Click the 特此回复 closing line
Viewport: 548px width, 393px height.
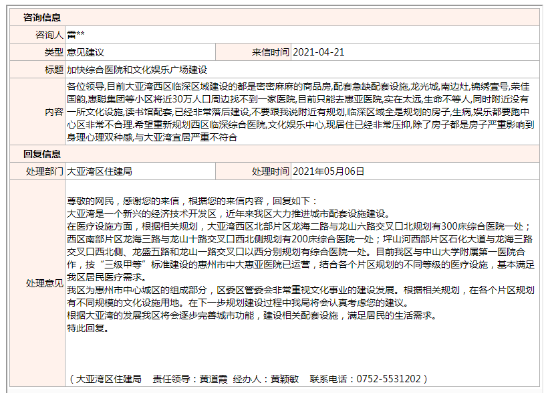[87, 328]
